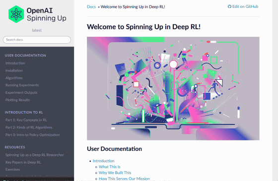Follow the What This Is link
The height and width of the screenshot is (181, 278).
(x=110, y=167)
